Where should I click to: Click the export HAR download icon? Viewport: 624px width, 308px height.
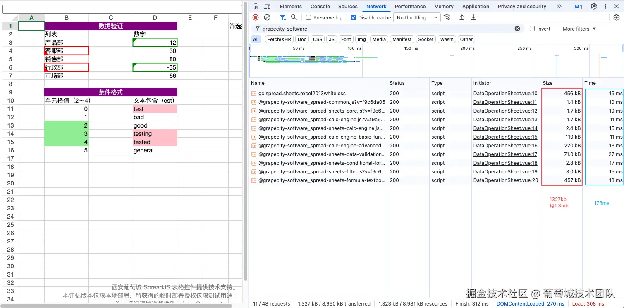pos(473,17)
